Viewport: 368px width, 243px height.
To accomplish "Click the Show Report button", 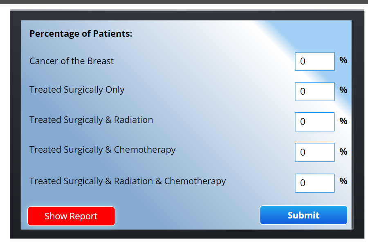I will tap(71, 216).
